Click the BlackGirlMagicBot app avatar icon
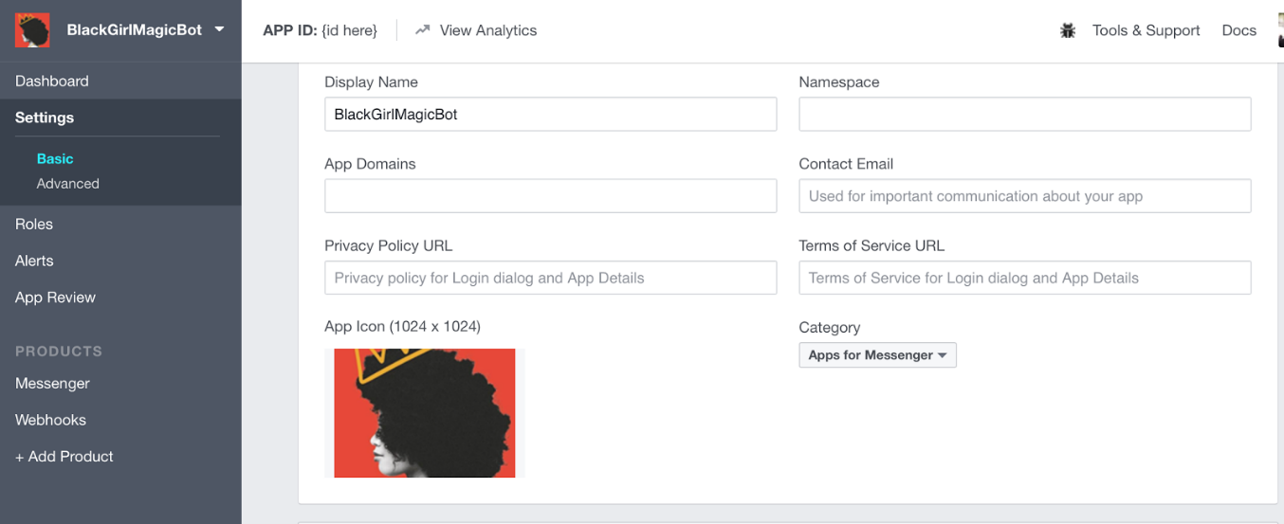This screenshot has height=524, width=1284. click(x=32, y=30)
